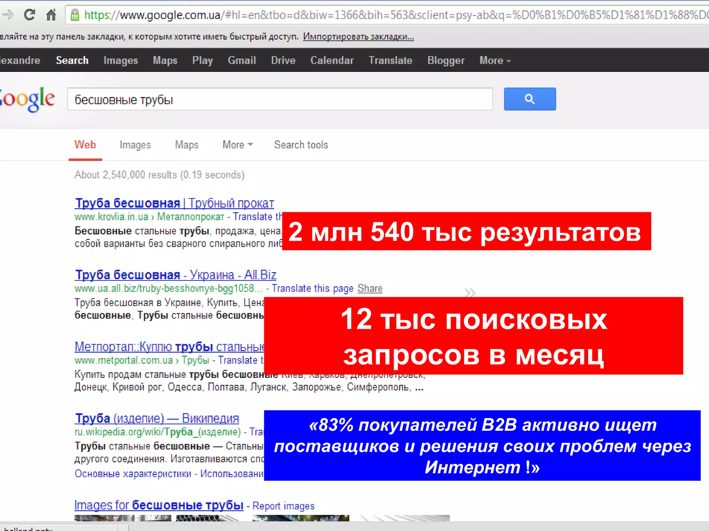Select the Web results tab
The image size is (709, 531).
(85, 145)
